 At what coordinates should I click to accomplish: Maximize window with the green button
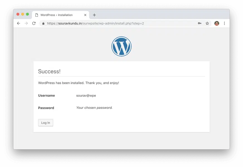(27, 14)
